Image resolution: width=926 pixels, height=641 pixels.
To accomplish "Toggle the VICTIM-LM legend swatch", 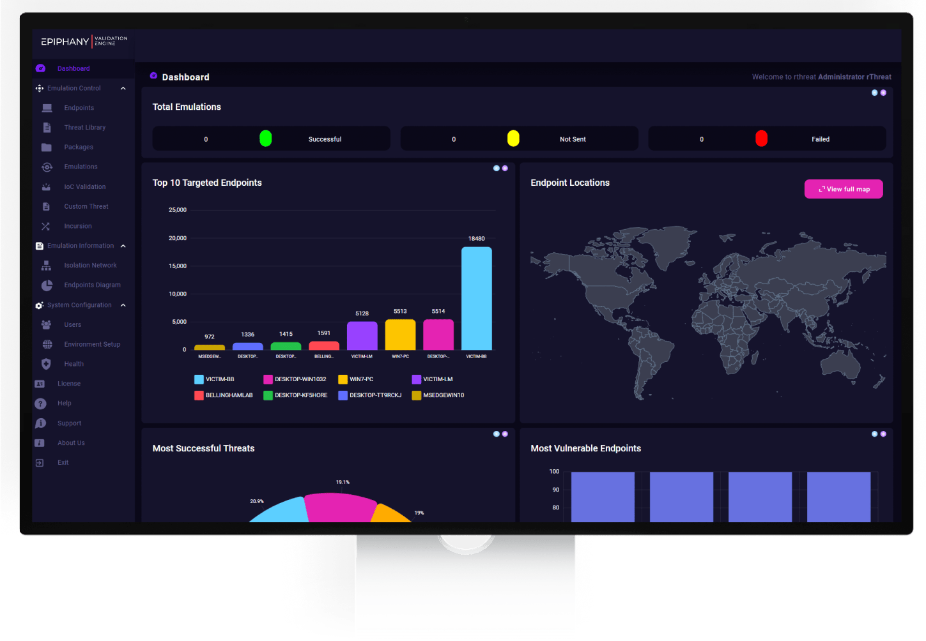I will point(417,379).
